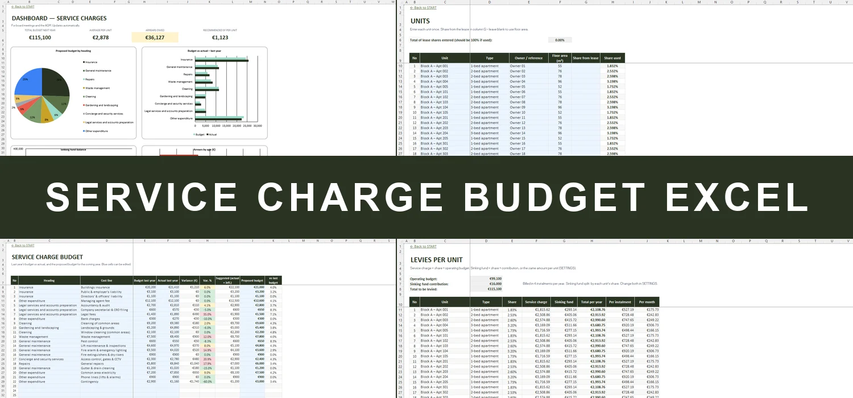
Task: Select the Contingency cost line cell
Action: click(106, 382)
